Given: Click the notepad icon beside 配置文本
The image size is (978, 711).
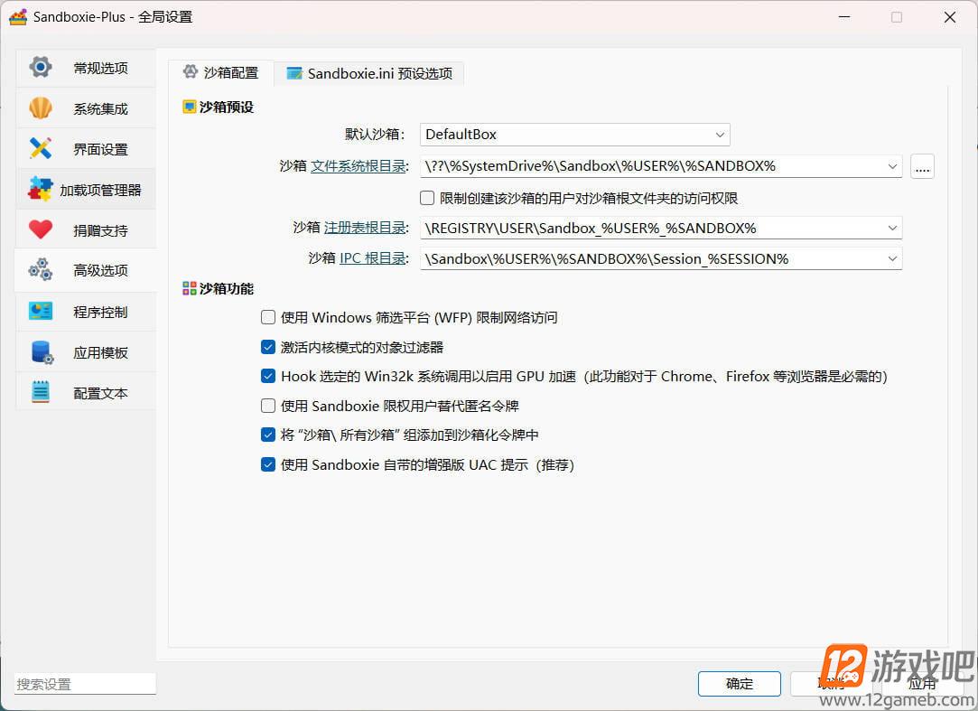Looking at the screenshot, I should pos(41,392).
